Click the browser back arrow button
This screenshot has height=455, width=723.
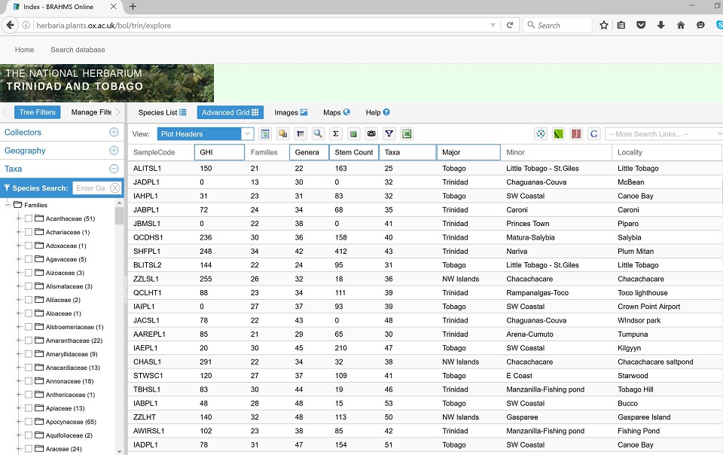pyautogui.click(x=10, y=26)
